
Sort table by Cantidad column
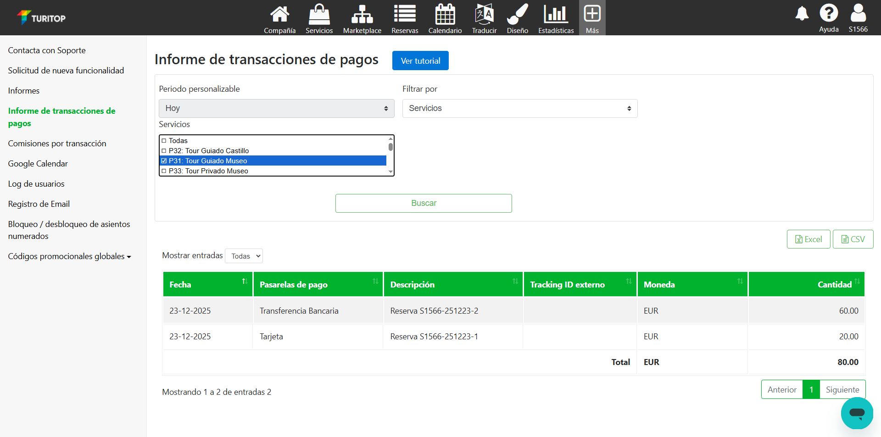click(x=834, y=285)
